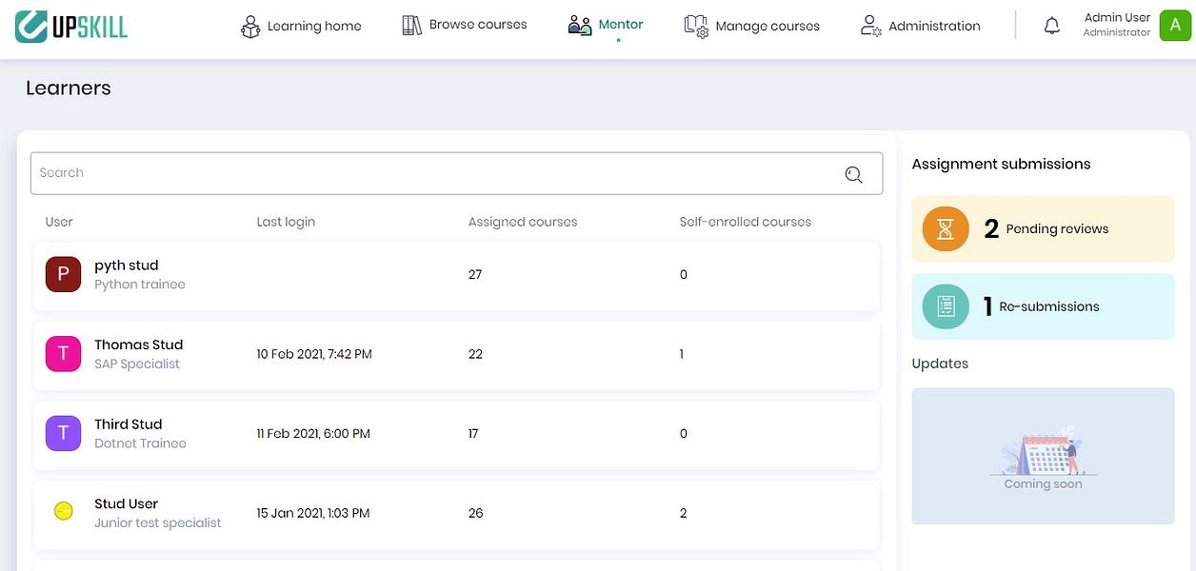Open Thomas Stud's learner row

(x=456, y=354)
